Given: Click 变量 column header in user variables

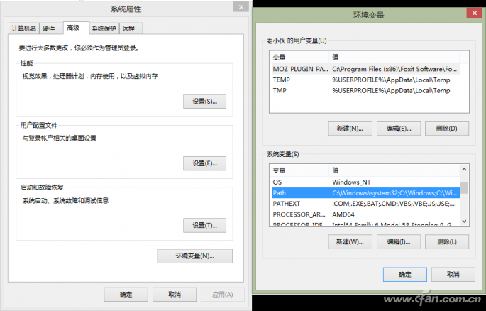Looking at the screenshot, I should (x=299, y=57).
